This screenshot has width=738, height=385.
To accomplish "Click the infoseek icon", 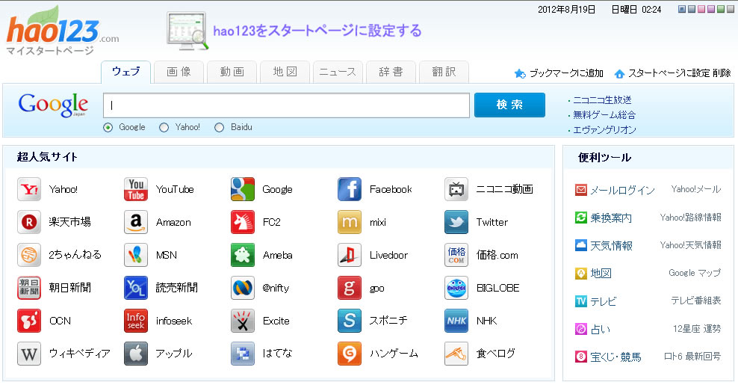I will click(135, 321).
